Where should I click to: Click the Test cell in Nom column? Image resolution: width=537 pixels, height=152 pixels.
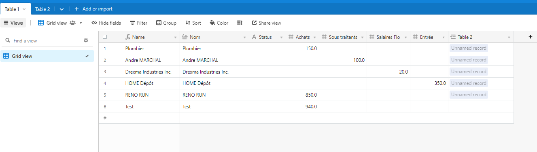pyautogui.click(x=214, y=107)
